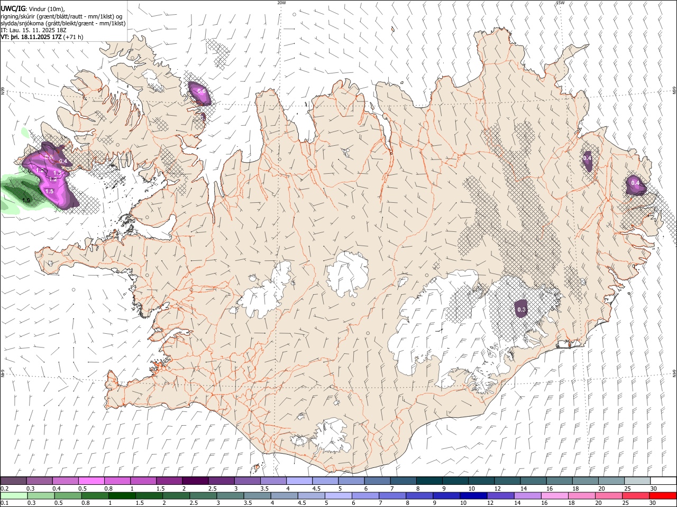The image size is (677, 507).
Task: Click the 0.6 snowfall value north of Westfjords
Action: (202, 91)
